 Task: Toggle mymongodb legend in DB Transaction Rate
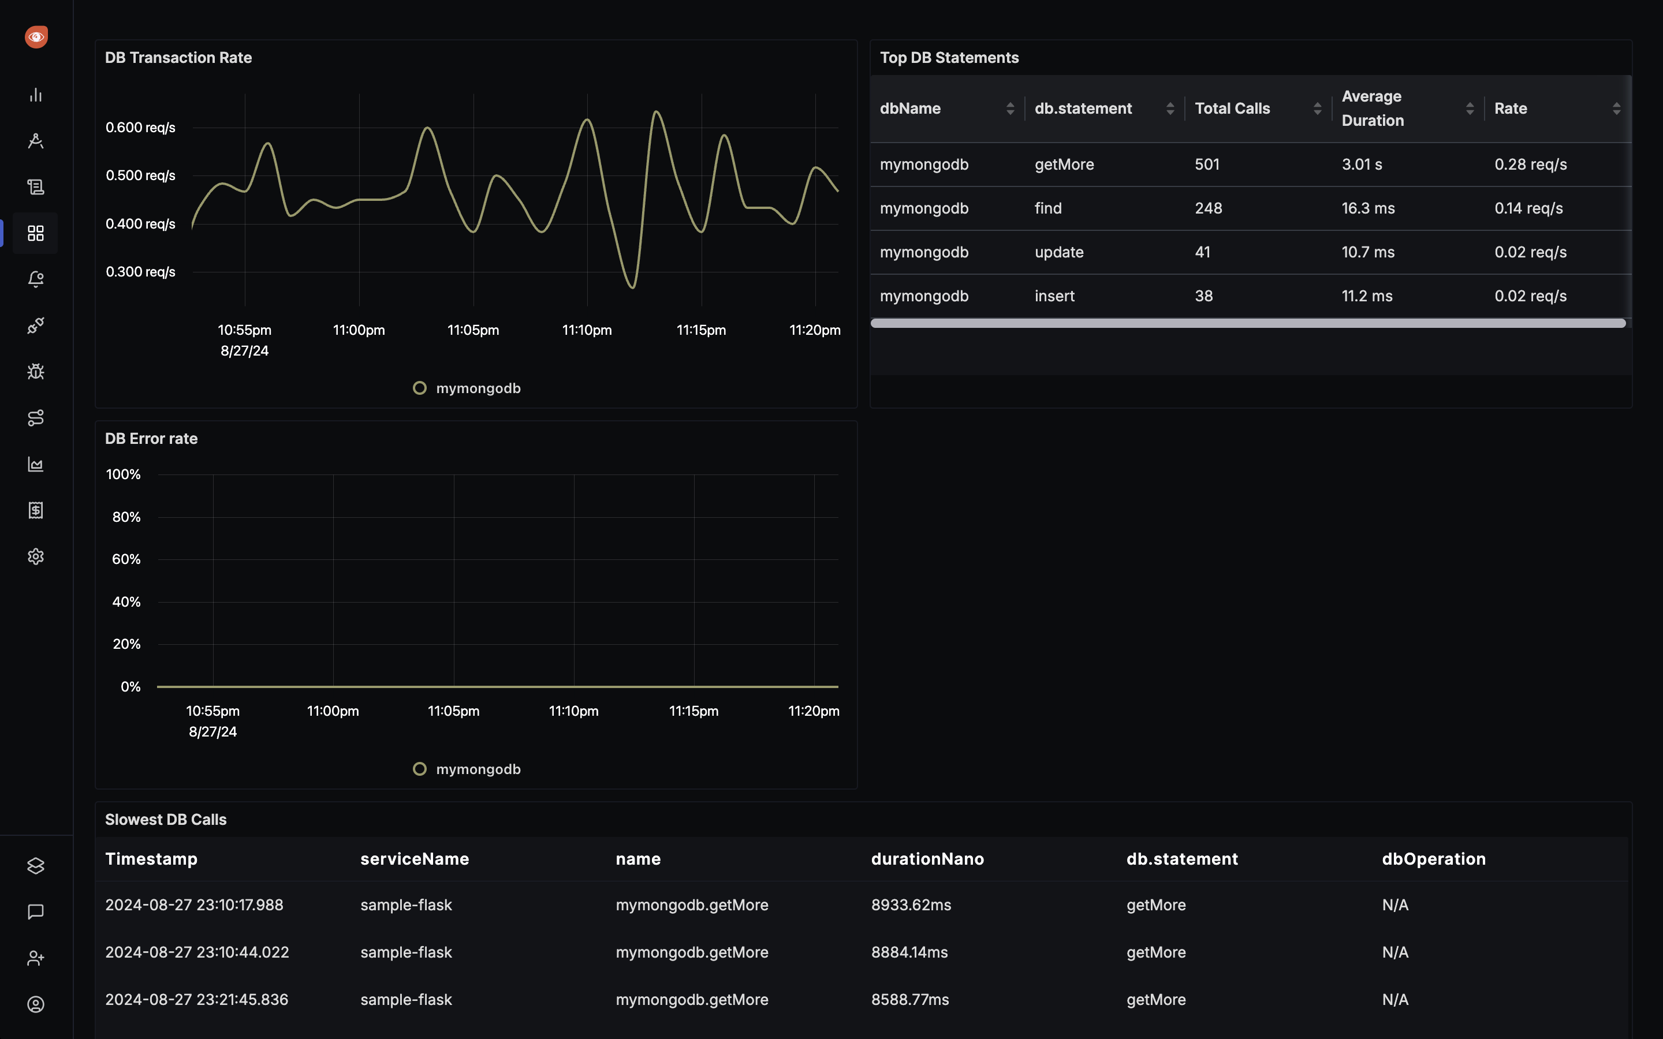[x=467, y=388]
